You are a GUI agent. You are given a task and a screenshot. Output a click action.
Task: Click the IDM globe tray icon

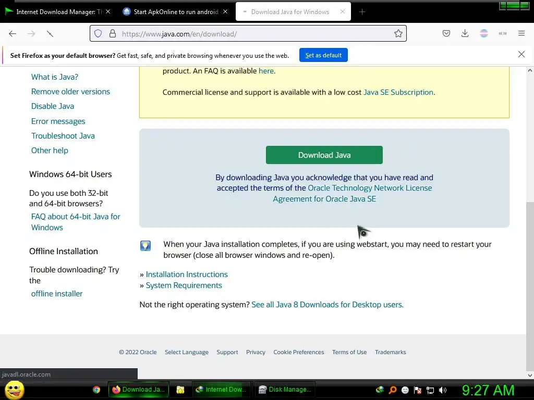coord(380,390)
